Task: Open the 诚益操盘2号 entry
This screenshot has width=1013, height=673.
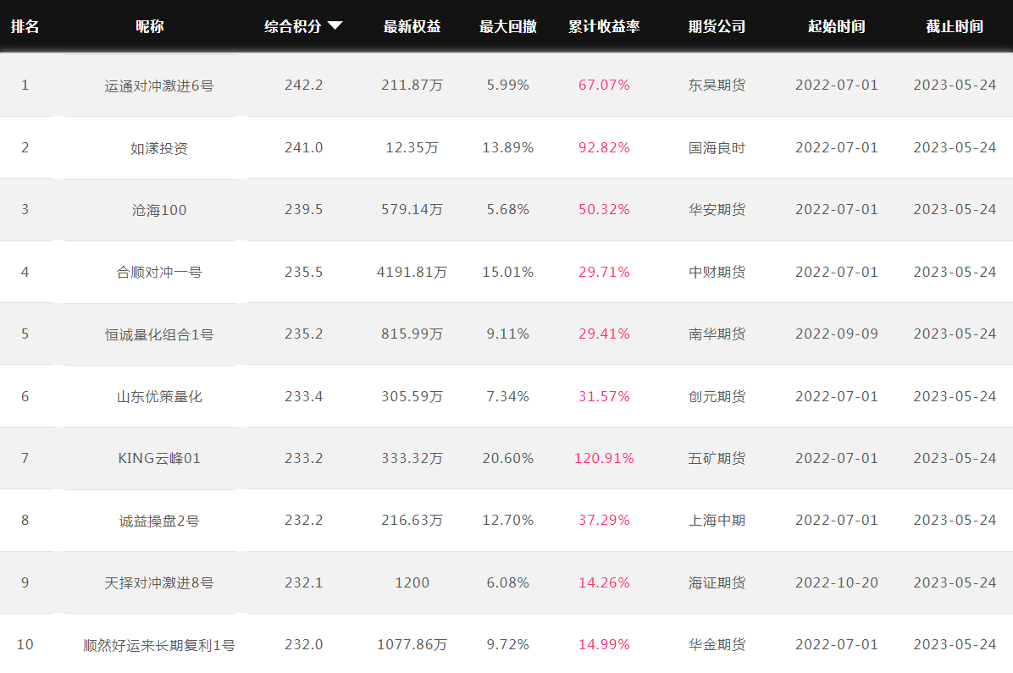Action: 159,521
